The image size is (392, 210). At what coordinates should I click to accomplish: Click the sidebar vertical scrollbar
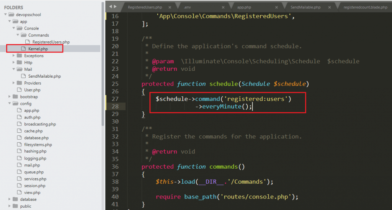coord(103,61)
